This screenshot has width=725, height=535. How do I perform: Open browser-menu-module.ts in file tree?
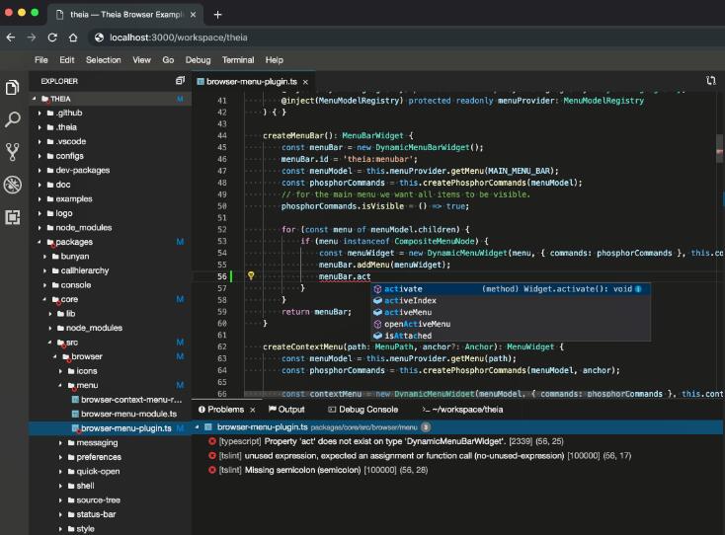click(125, 415)
